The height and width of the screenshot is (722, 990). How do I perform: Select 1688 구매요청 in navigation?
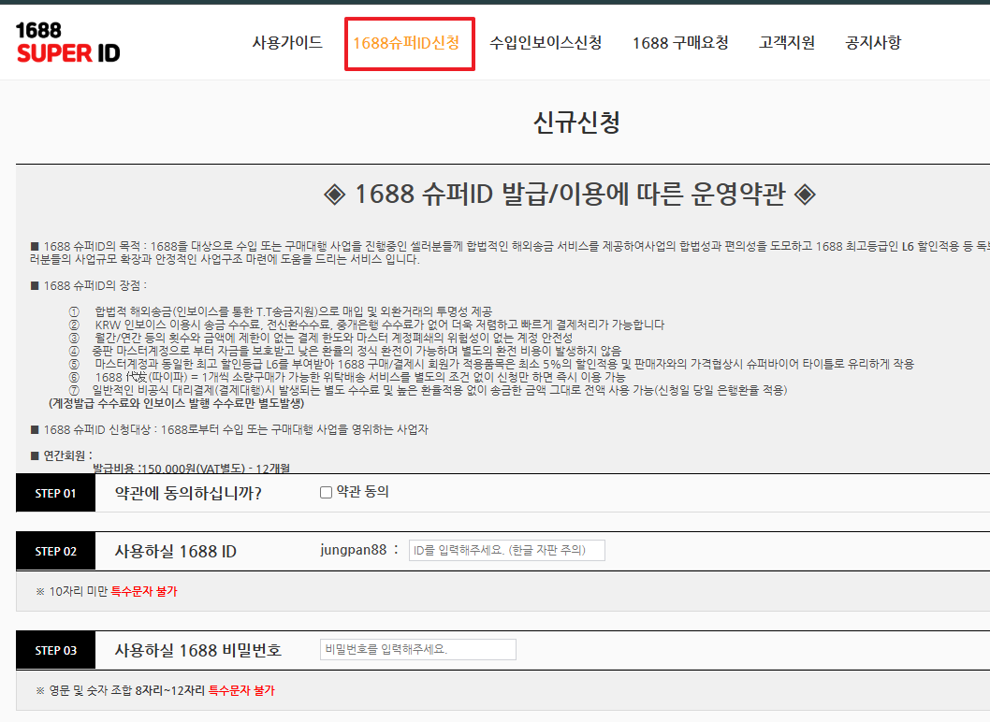click(680, 42)
